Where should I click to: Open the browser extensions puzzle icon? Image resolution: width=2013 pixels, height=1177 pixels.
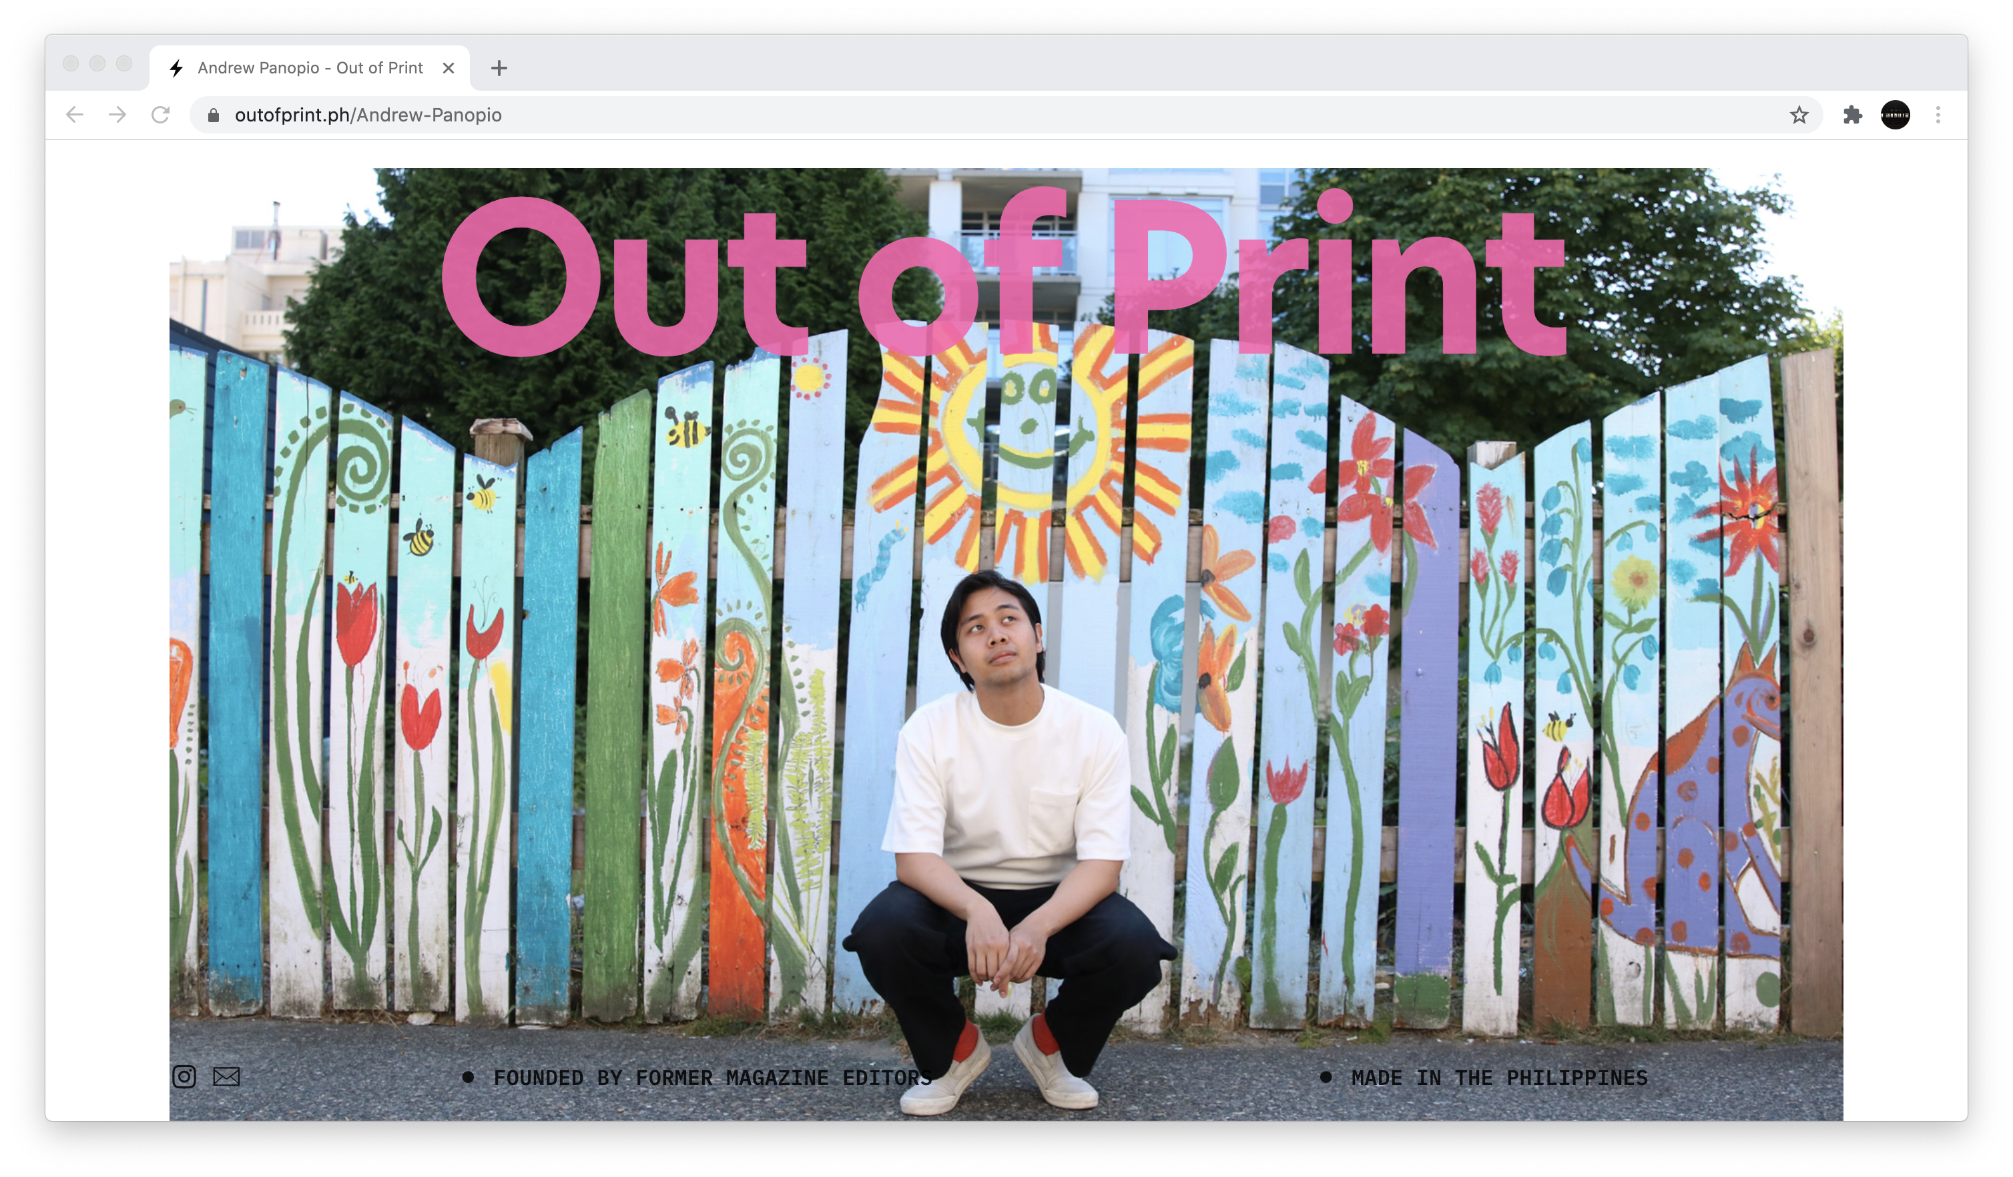click(1851, 115)
